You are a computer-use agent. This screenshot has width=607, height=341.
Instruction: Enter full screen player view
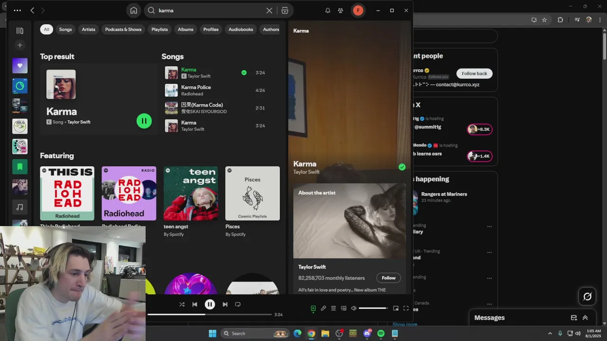[406, 308]
